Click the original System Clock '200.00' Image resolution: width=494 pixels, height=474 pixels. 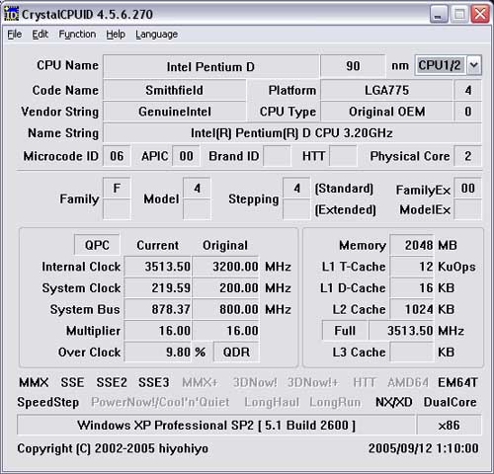tap(225, 287)
